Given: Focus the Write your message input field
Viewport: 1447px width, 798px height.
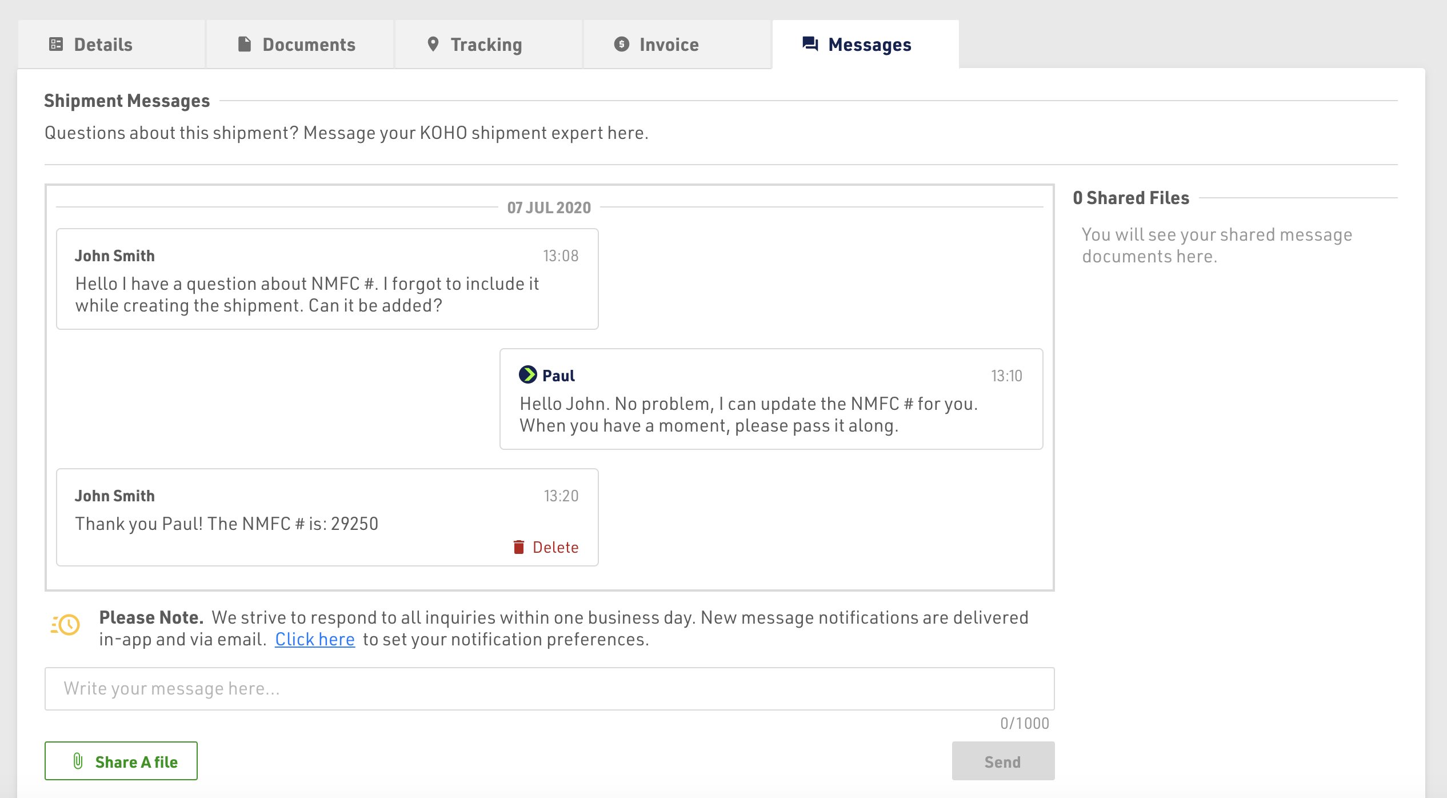Looking at the screenshot, I should point(549,689).
